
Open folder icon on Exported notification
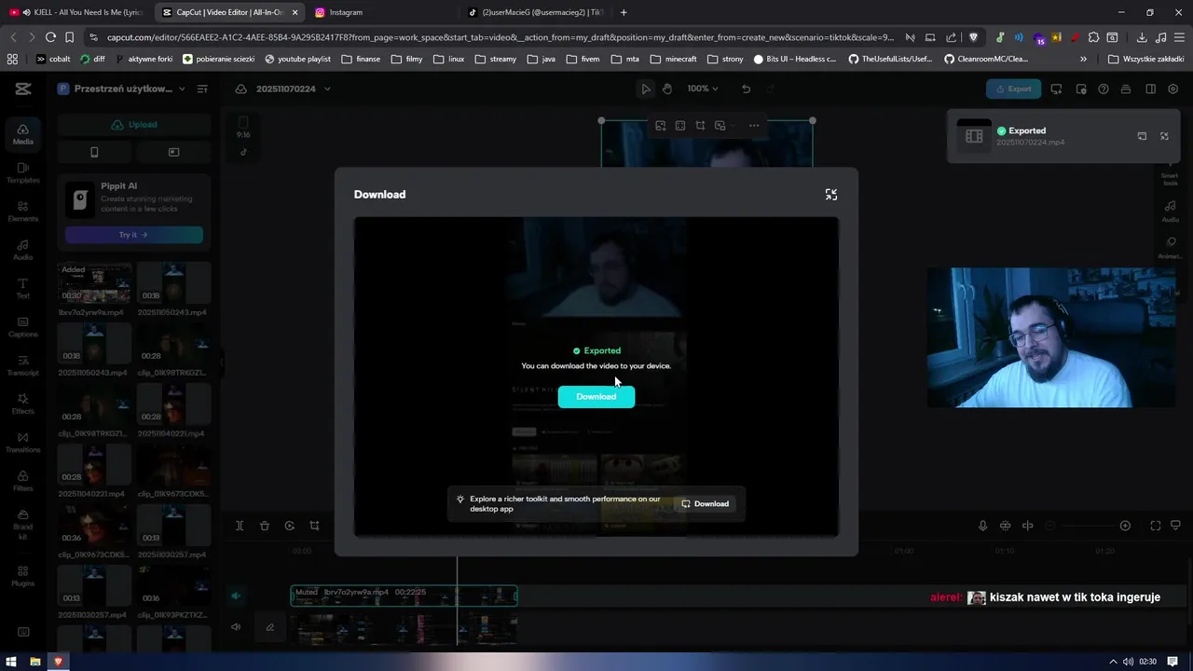(1142, 136)
